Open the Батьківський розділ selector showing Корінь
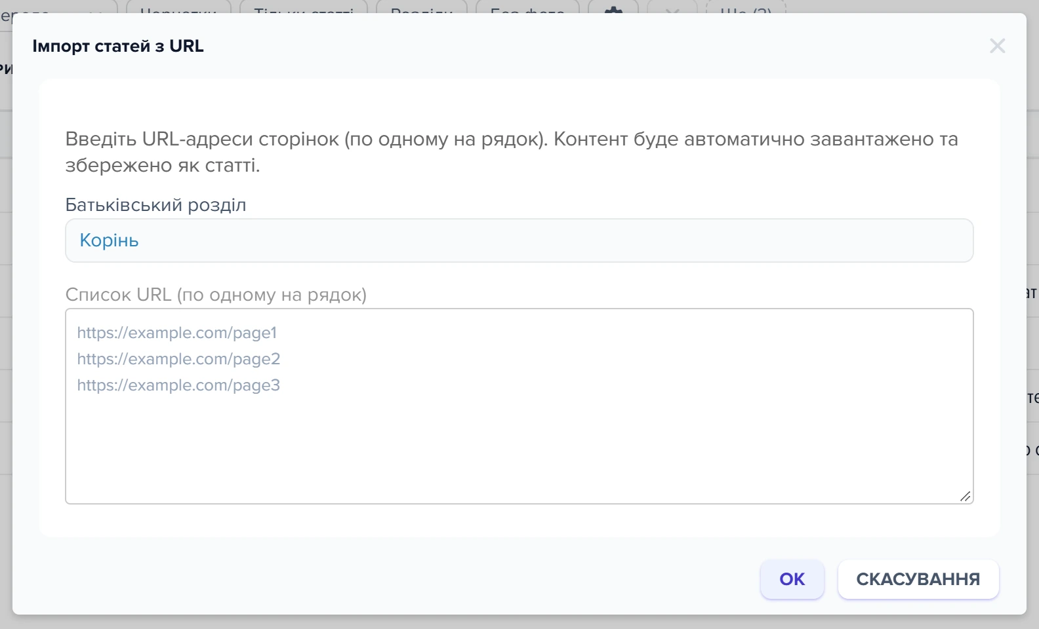The image size is (1039, 629). click(x=519, y=240)
